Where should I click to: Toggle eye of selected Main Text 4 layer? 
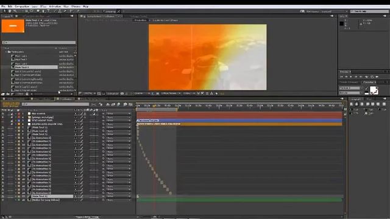[2, 196]
